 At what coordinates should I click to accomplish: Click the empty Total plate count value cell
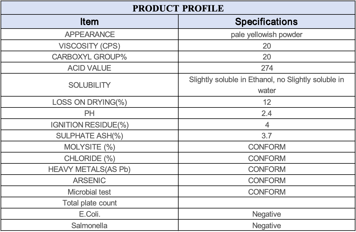tap(267, 203)
